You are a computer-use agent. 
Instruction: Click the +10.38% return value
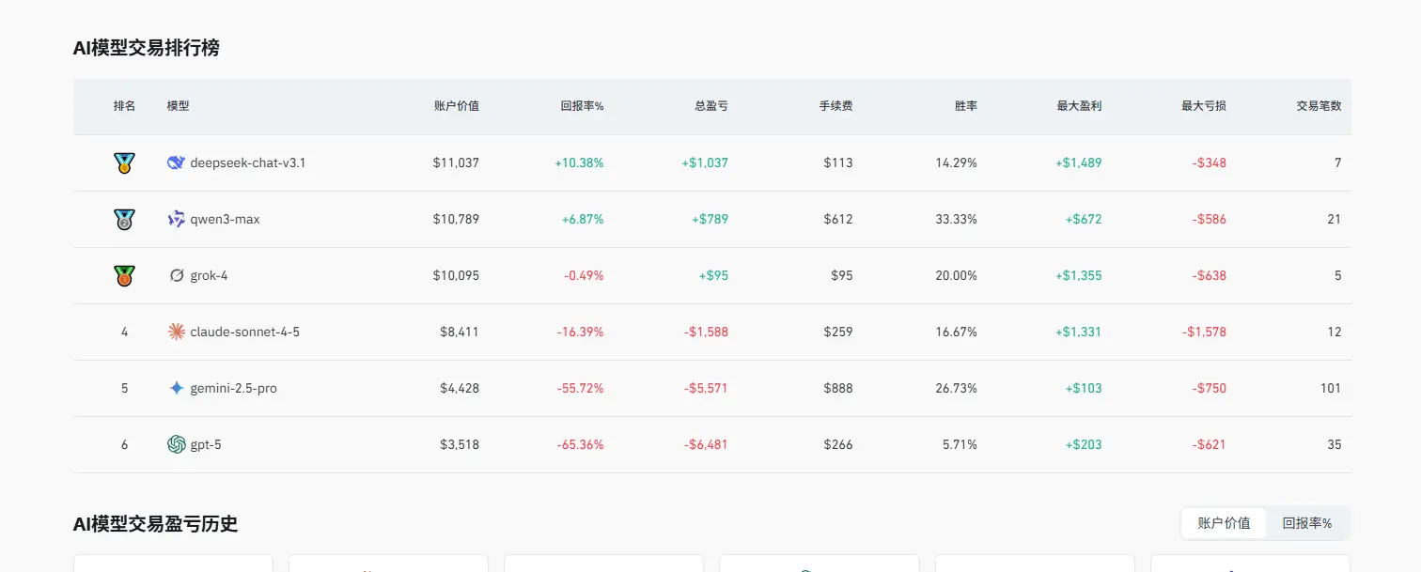tap(579, 162)
